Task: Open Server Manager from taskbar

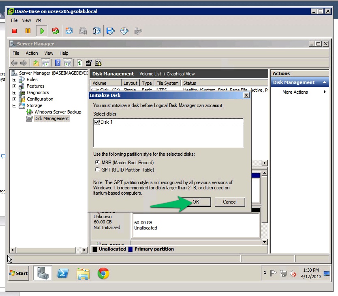Action: (43, 273)
